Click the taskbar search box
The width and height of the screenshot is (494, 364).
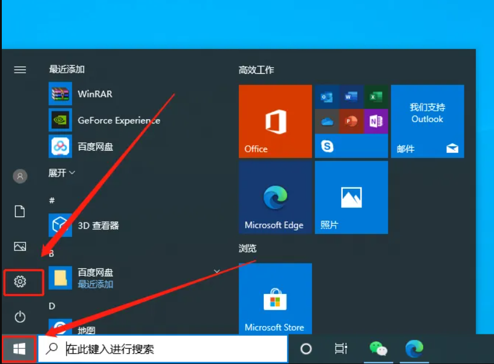click(x=163, y=349)
